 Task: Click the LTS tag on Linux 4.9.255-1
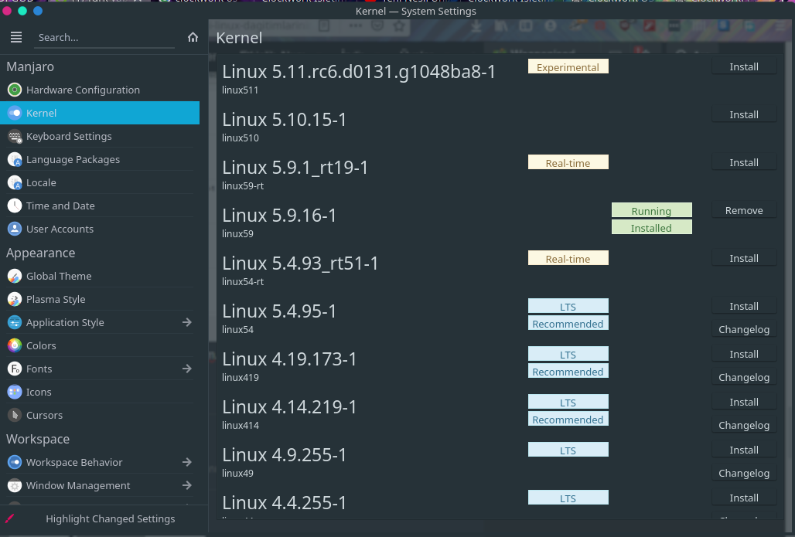pyautogui.click(x=568, y=450)
